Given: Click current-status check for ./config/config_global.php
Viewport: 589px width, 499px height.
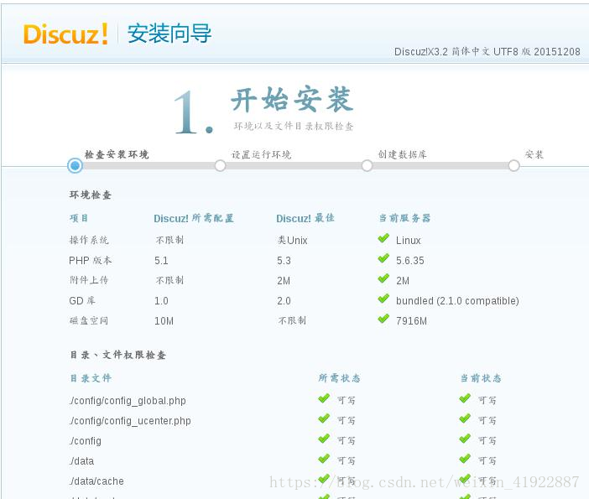Looking at the screenshot, I should pos(465,398).
